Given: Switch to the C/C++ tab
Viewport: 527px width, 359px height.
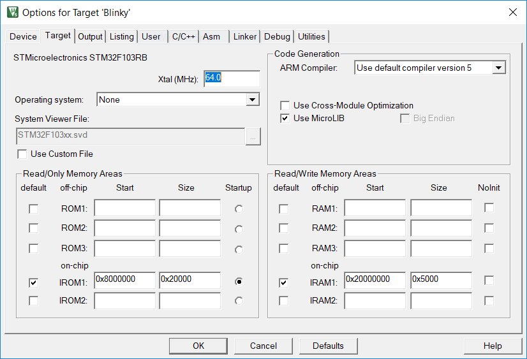Looking at the screenshot, I should point(184,36).
